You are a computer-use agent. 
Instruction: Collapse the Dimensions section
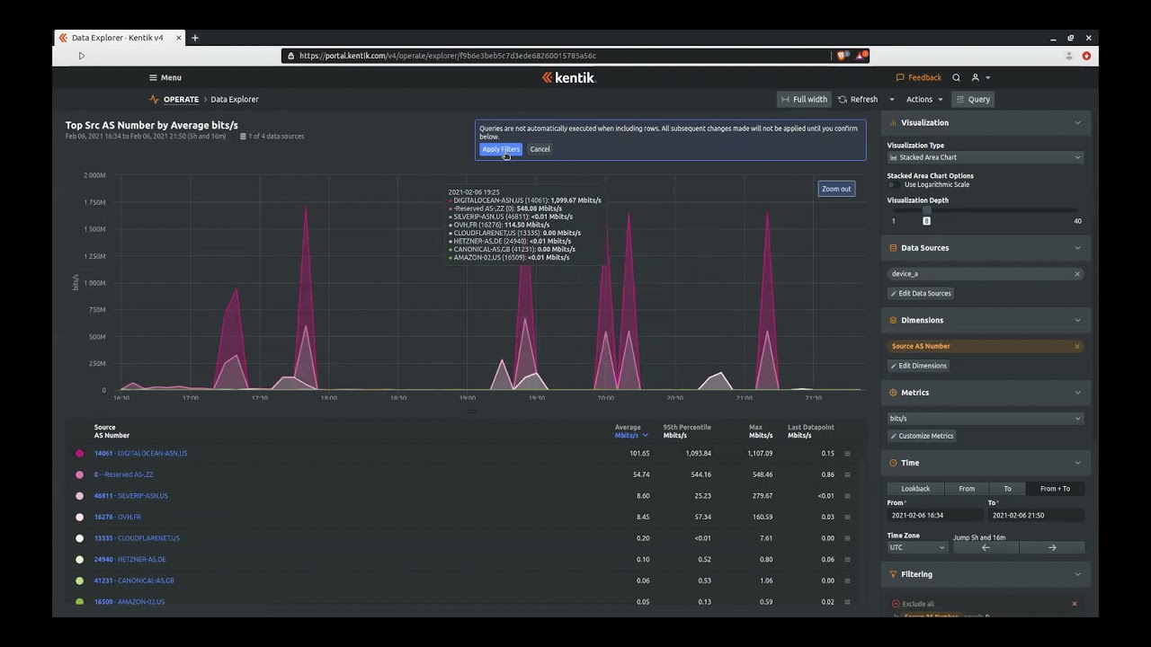click(x=1077, y=320)
